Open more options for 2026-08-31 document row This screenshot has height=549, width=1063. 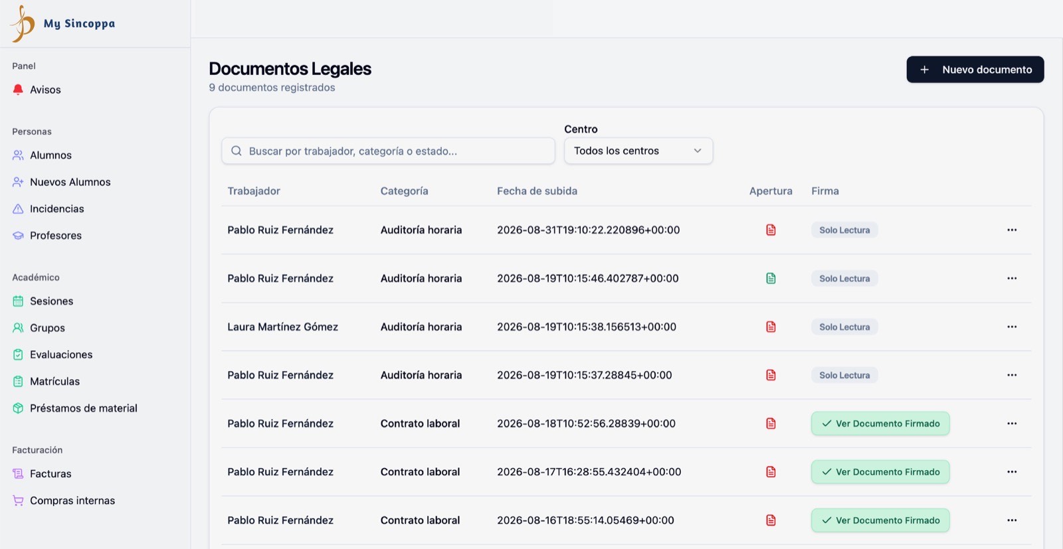(1012, 230)
